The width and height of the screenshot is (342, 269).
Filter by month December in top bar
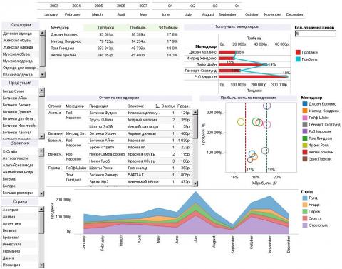[294, 14]
